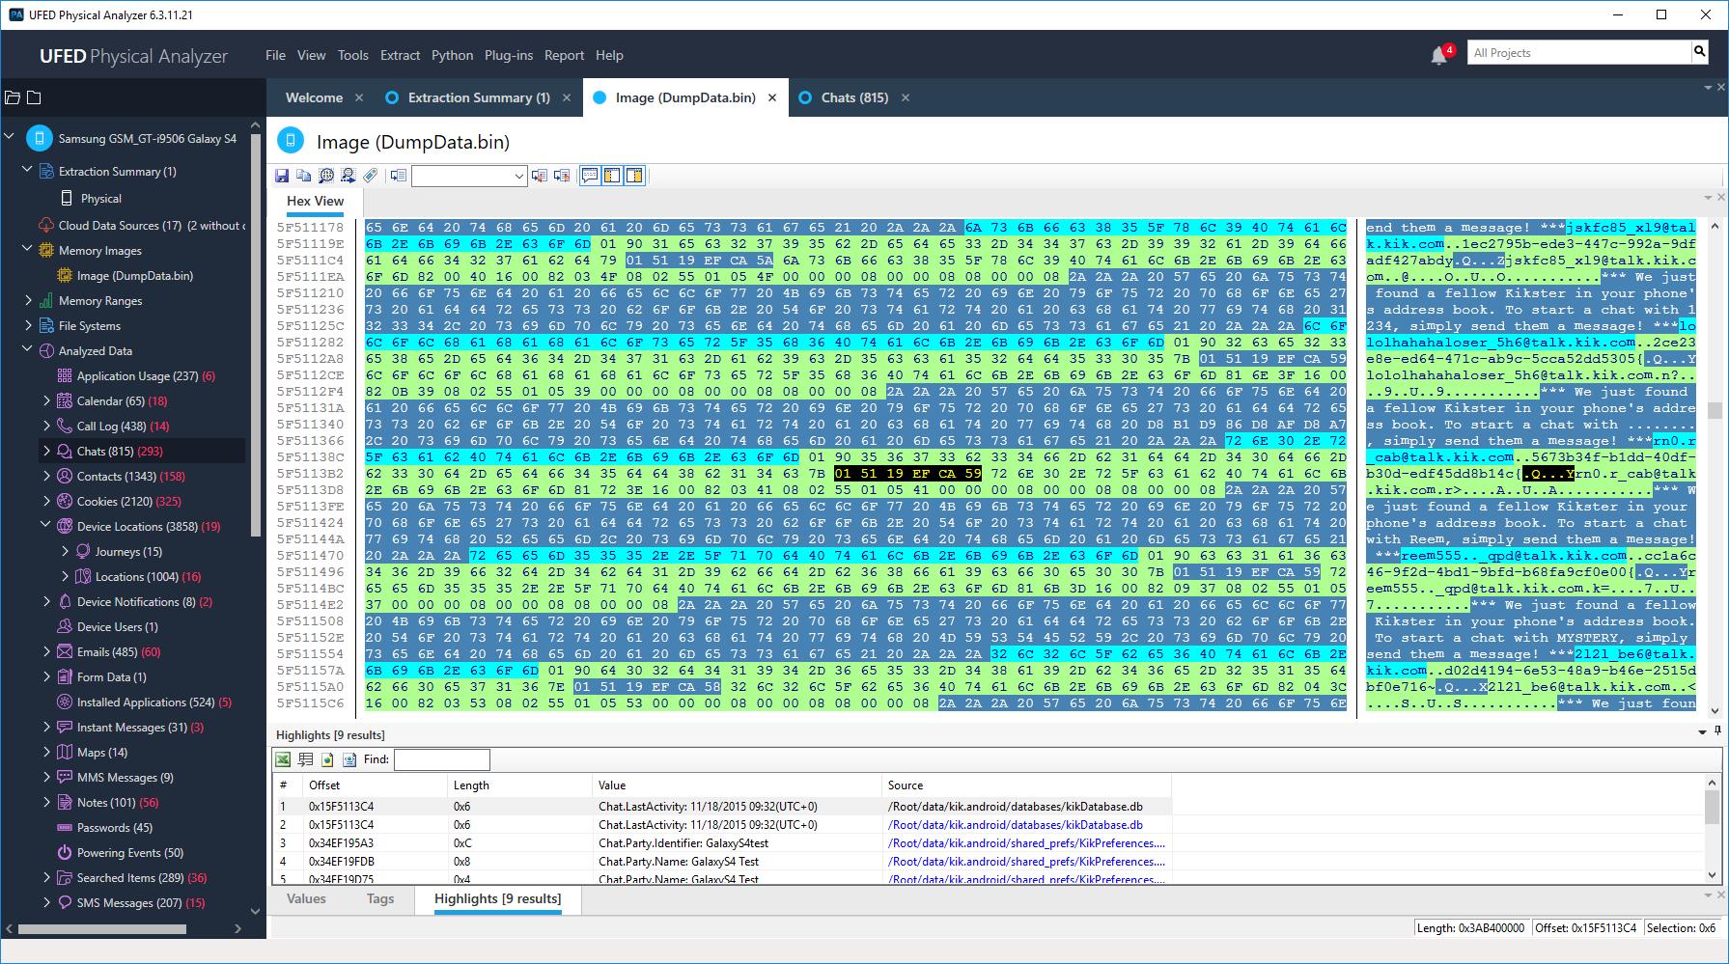
Task: Open the hex toolbar combo box dropdown
Action: pos(518,176)
